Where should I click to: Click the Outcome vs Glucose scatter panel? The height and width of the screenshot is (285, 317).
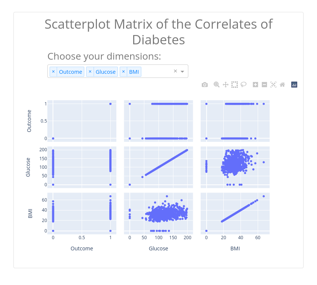[x=158, y=121]
